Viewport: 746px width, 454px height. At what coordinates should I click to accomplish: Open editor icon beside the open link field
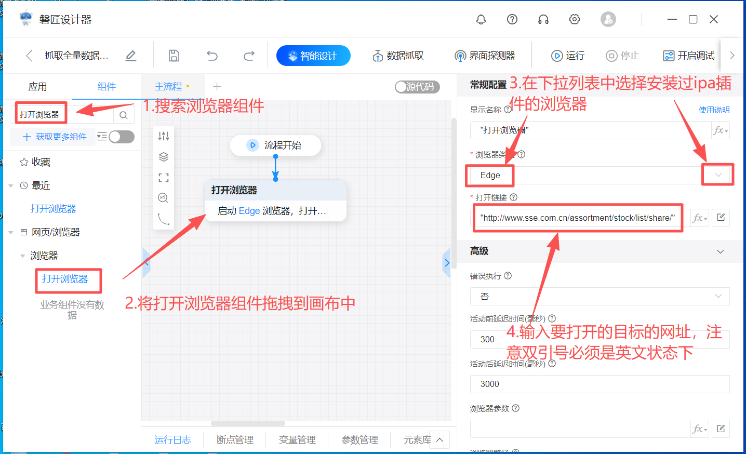coord(721,218)
